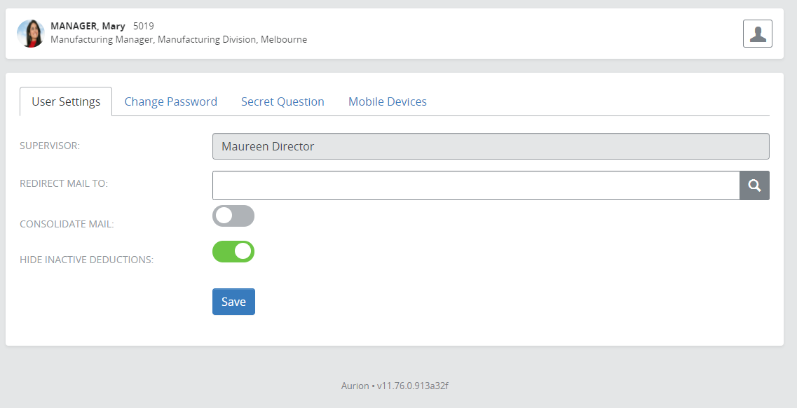Image resolution: width=797 pixels, height=408 pixels.
Task: Turn off Hide Inactive Deductions switch
Action: [x=233, y=252]
